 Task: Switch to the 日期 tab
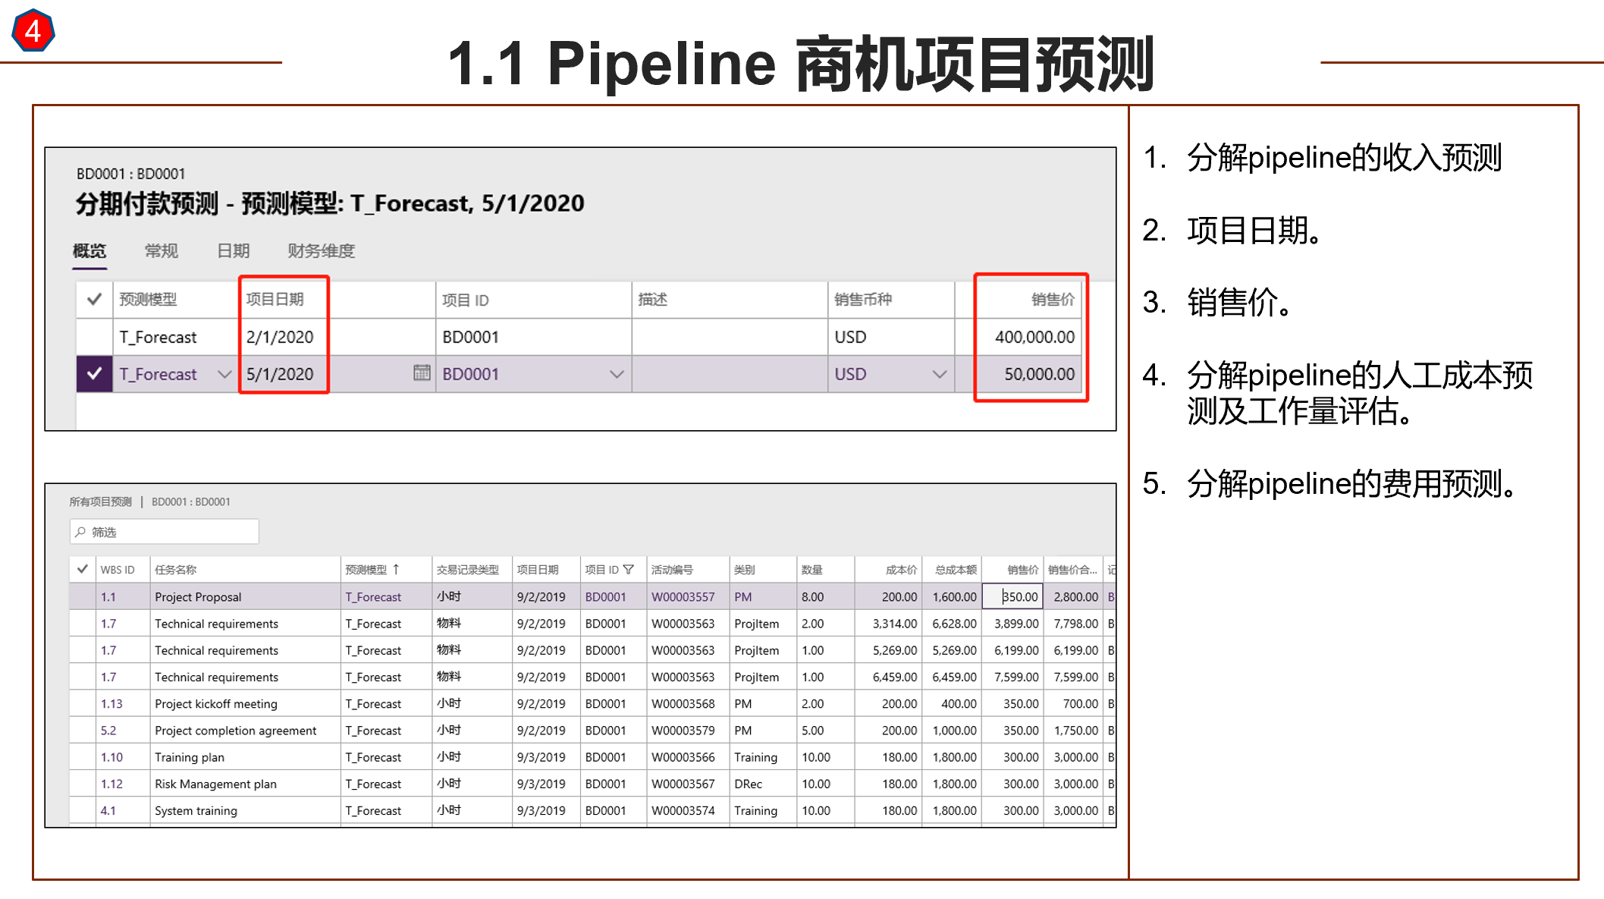pyautogui.click(x=234, y=251)
